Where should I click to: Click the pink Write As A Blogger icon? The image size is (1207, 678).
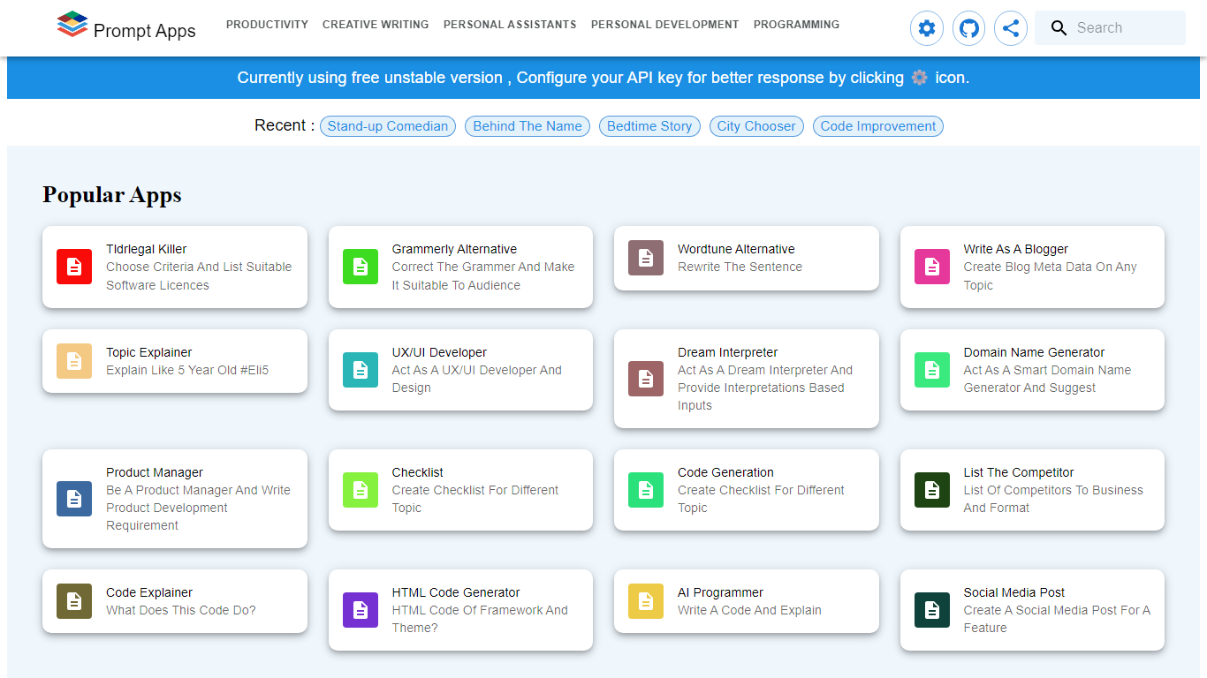[931, 267]
